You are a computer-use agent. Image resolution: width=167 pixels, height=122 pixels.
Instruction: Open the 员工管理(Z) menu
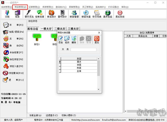click(88, 7)
